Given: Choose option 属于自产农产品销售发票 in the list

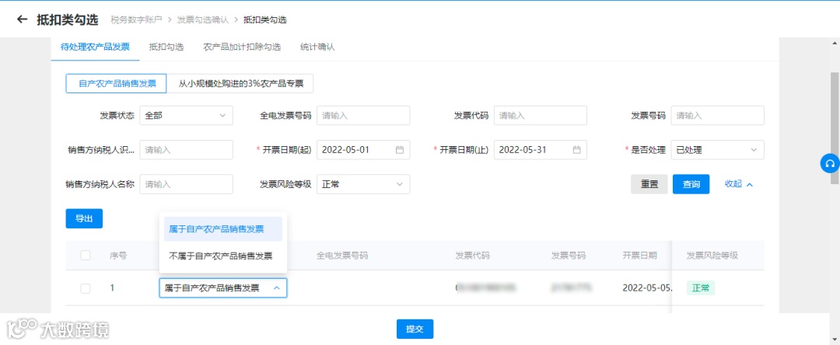Looking at the screenshot, I should tap(223, 229).
